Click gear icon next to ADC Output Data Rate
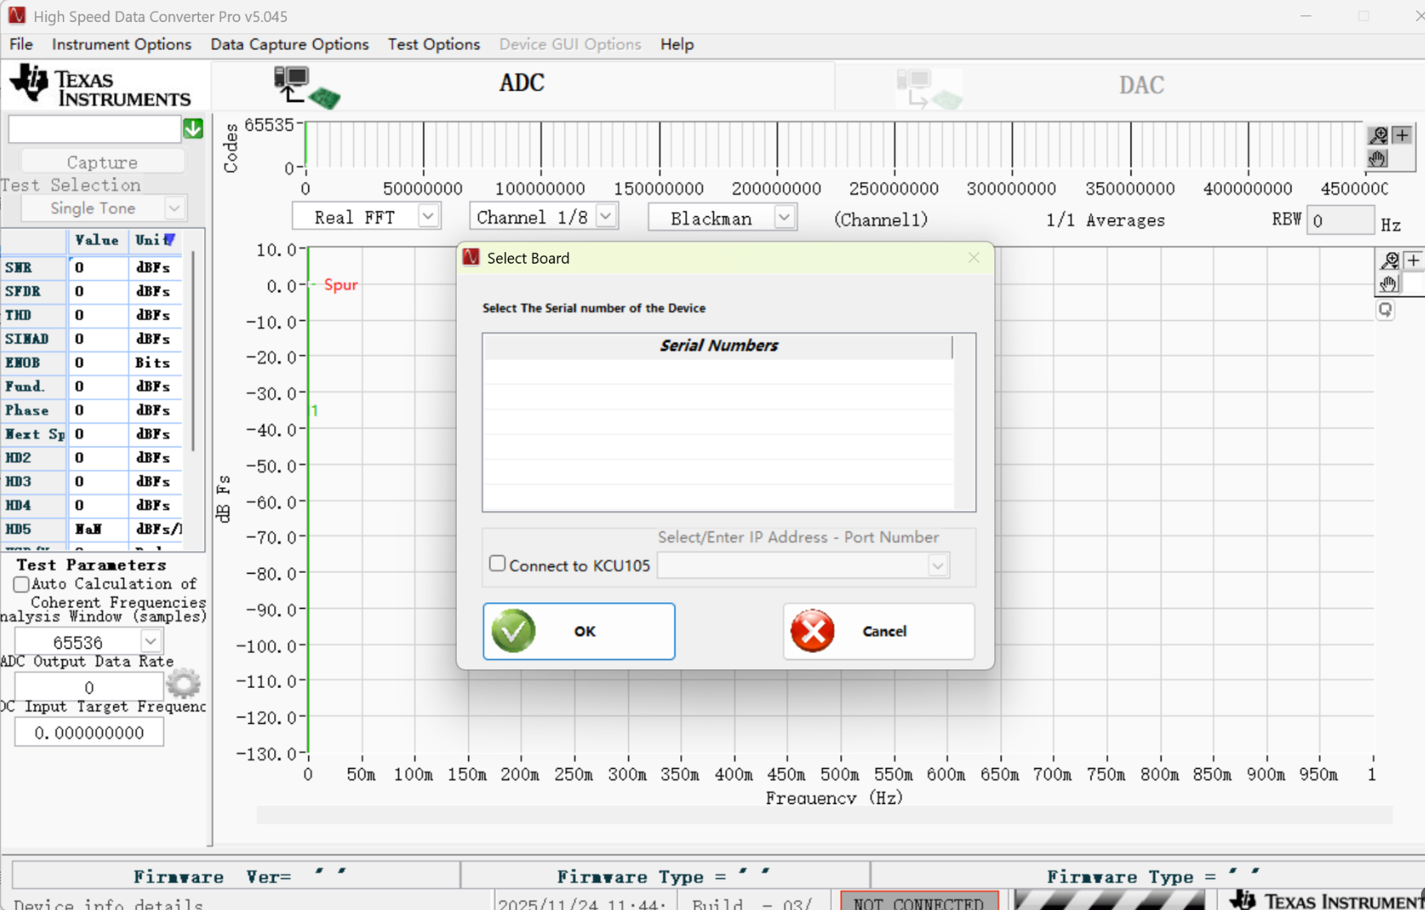1425x910 pixels. point(184,684)
